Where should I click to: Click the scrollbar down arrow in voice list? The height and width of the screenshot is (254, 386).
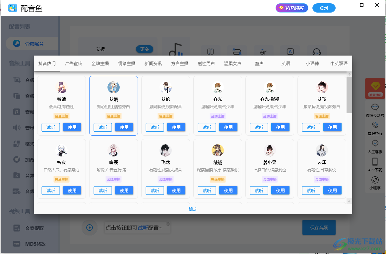[x=349, y=201]
